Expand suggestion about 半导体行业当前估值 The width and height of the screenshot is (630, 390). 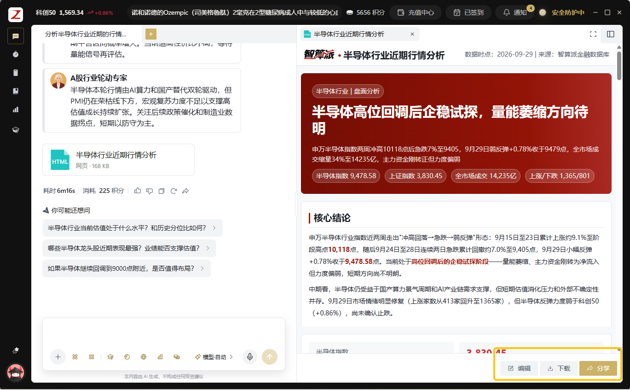[x=133, y=228]
